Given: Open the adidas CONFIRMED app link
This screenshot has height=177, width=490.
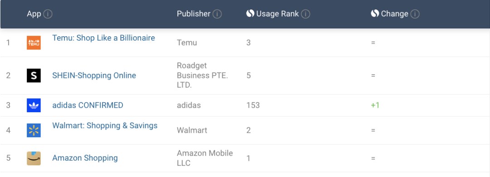Looking at the screenshot, I should (x=88, y=105).
